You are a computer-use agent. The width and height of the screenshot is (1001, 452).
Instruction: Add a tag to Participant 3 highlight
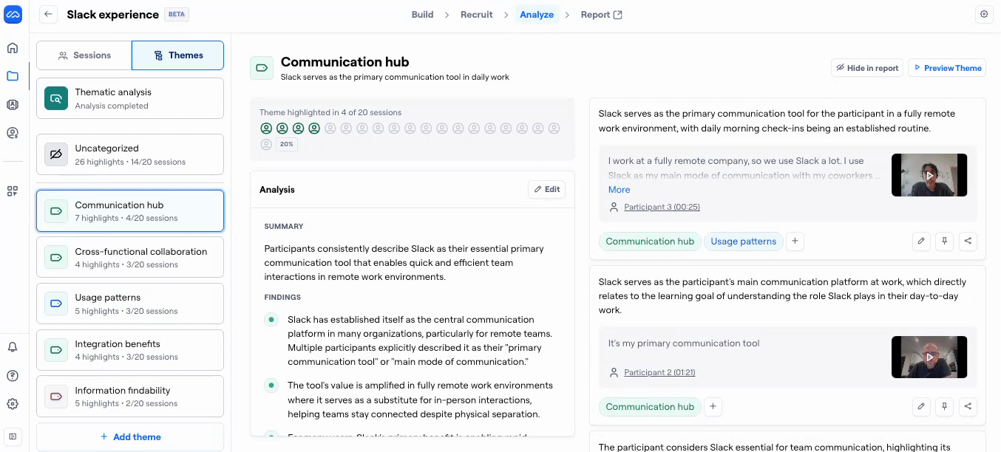coord(795,241)
